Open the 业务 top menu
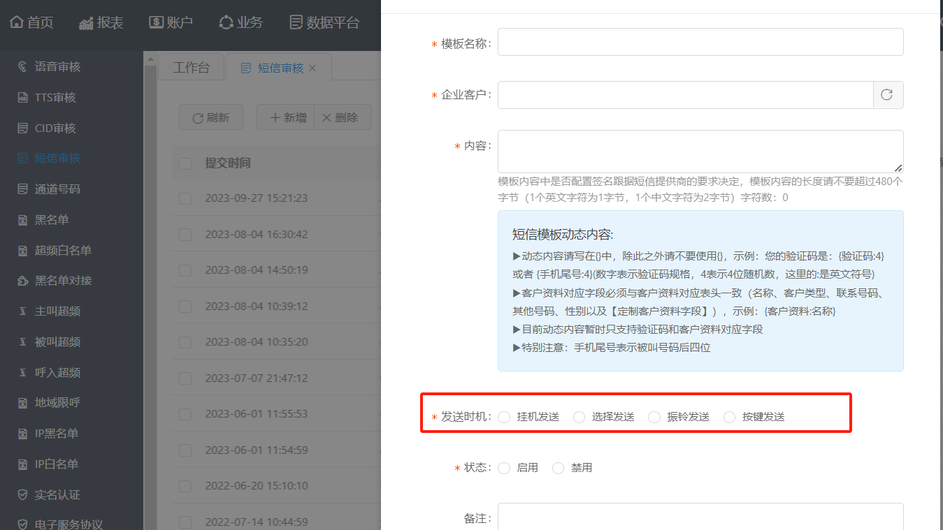Screen dimensions: 943x530 [x=240, y=22]
